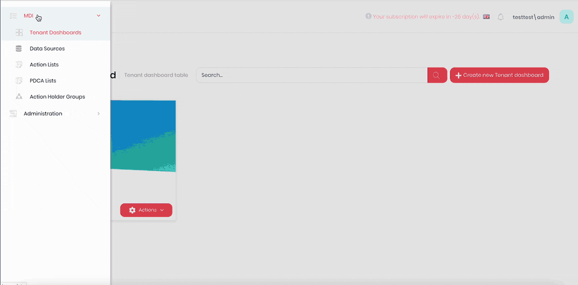Click the Tenant dashboard table subtitle
This screenshot has height=285, width=578.
coord(156,75)
